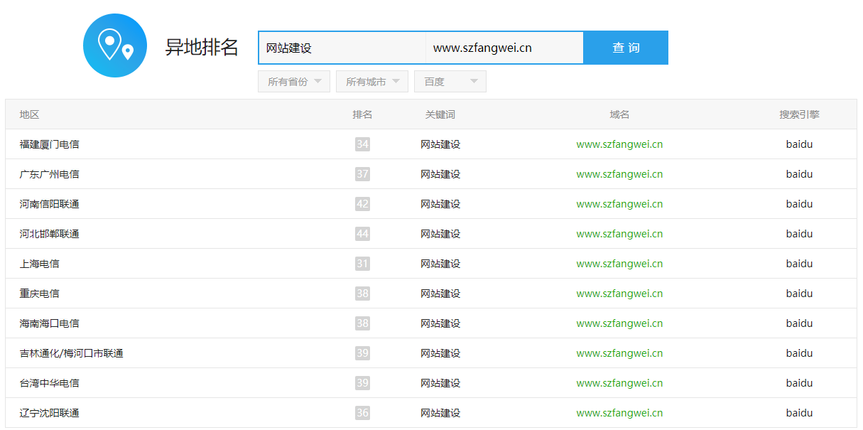This screenshot has width=863, height=430.
Task: Open domain link in 河北邯郸联通 row
Action: click(x=619, y=234)
